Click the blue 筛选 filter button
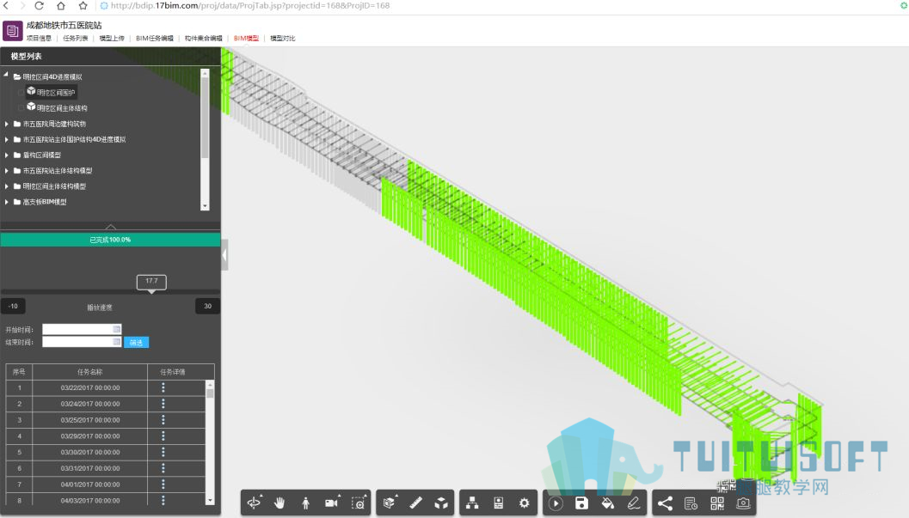 [136, 343]
